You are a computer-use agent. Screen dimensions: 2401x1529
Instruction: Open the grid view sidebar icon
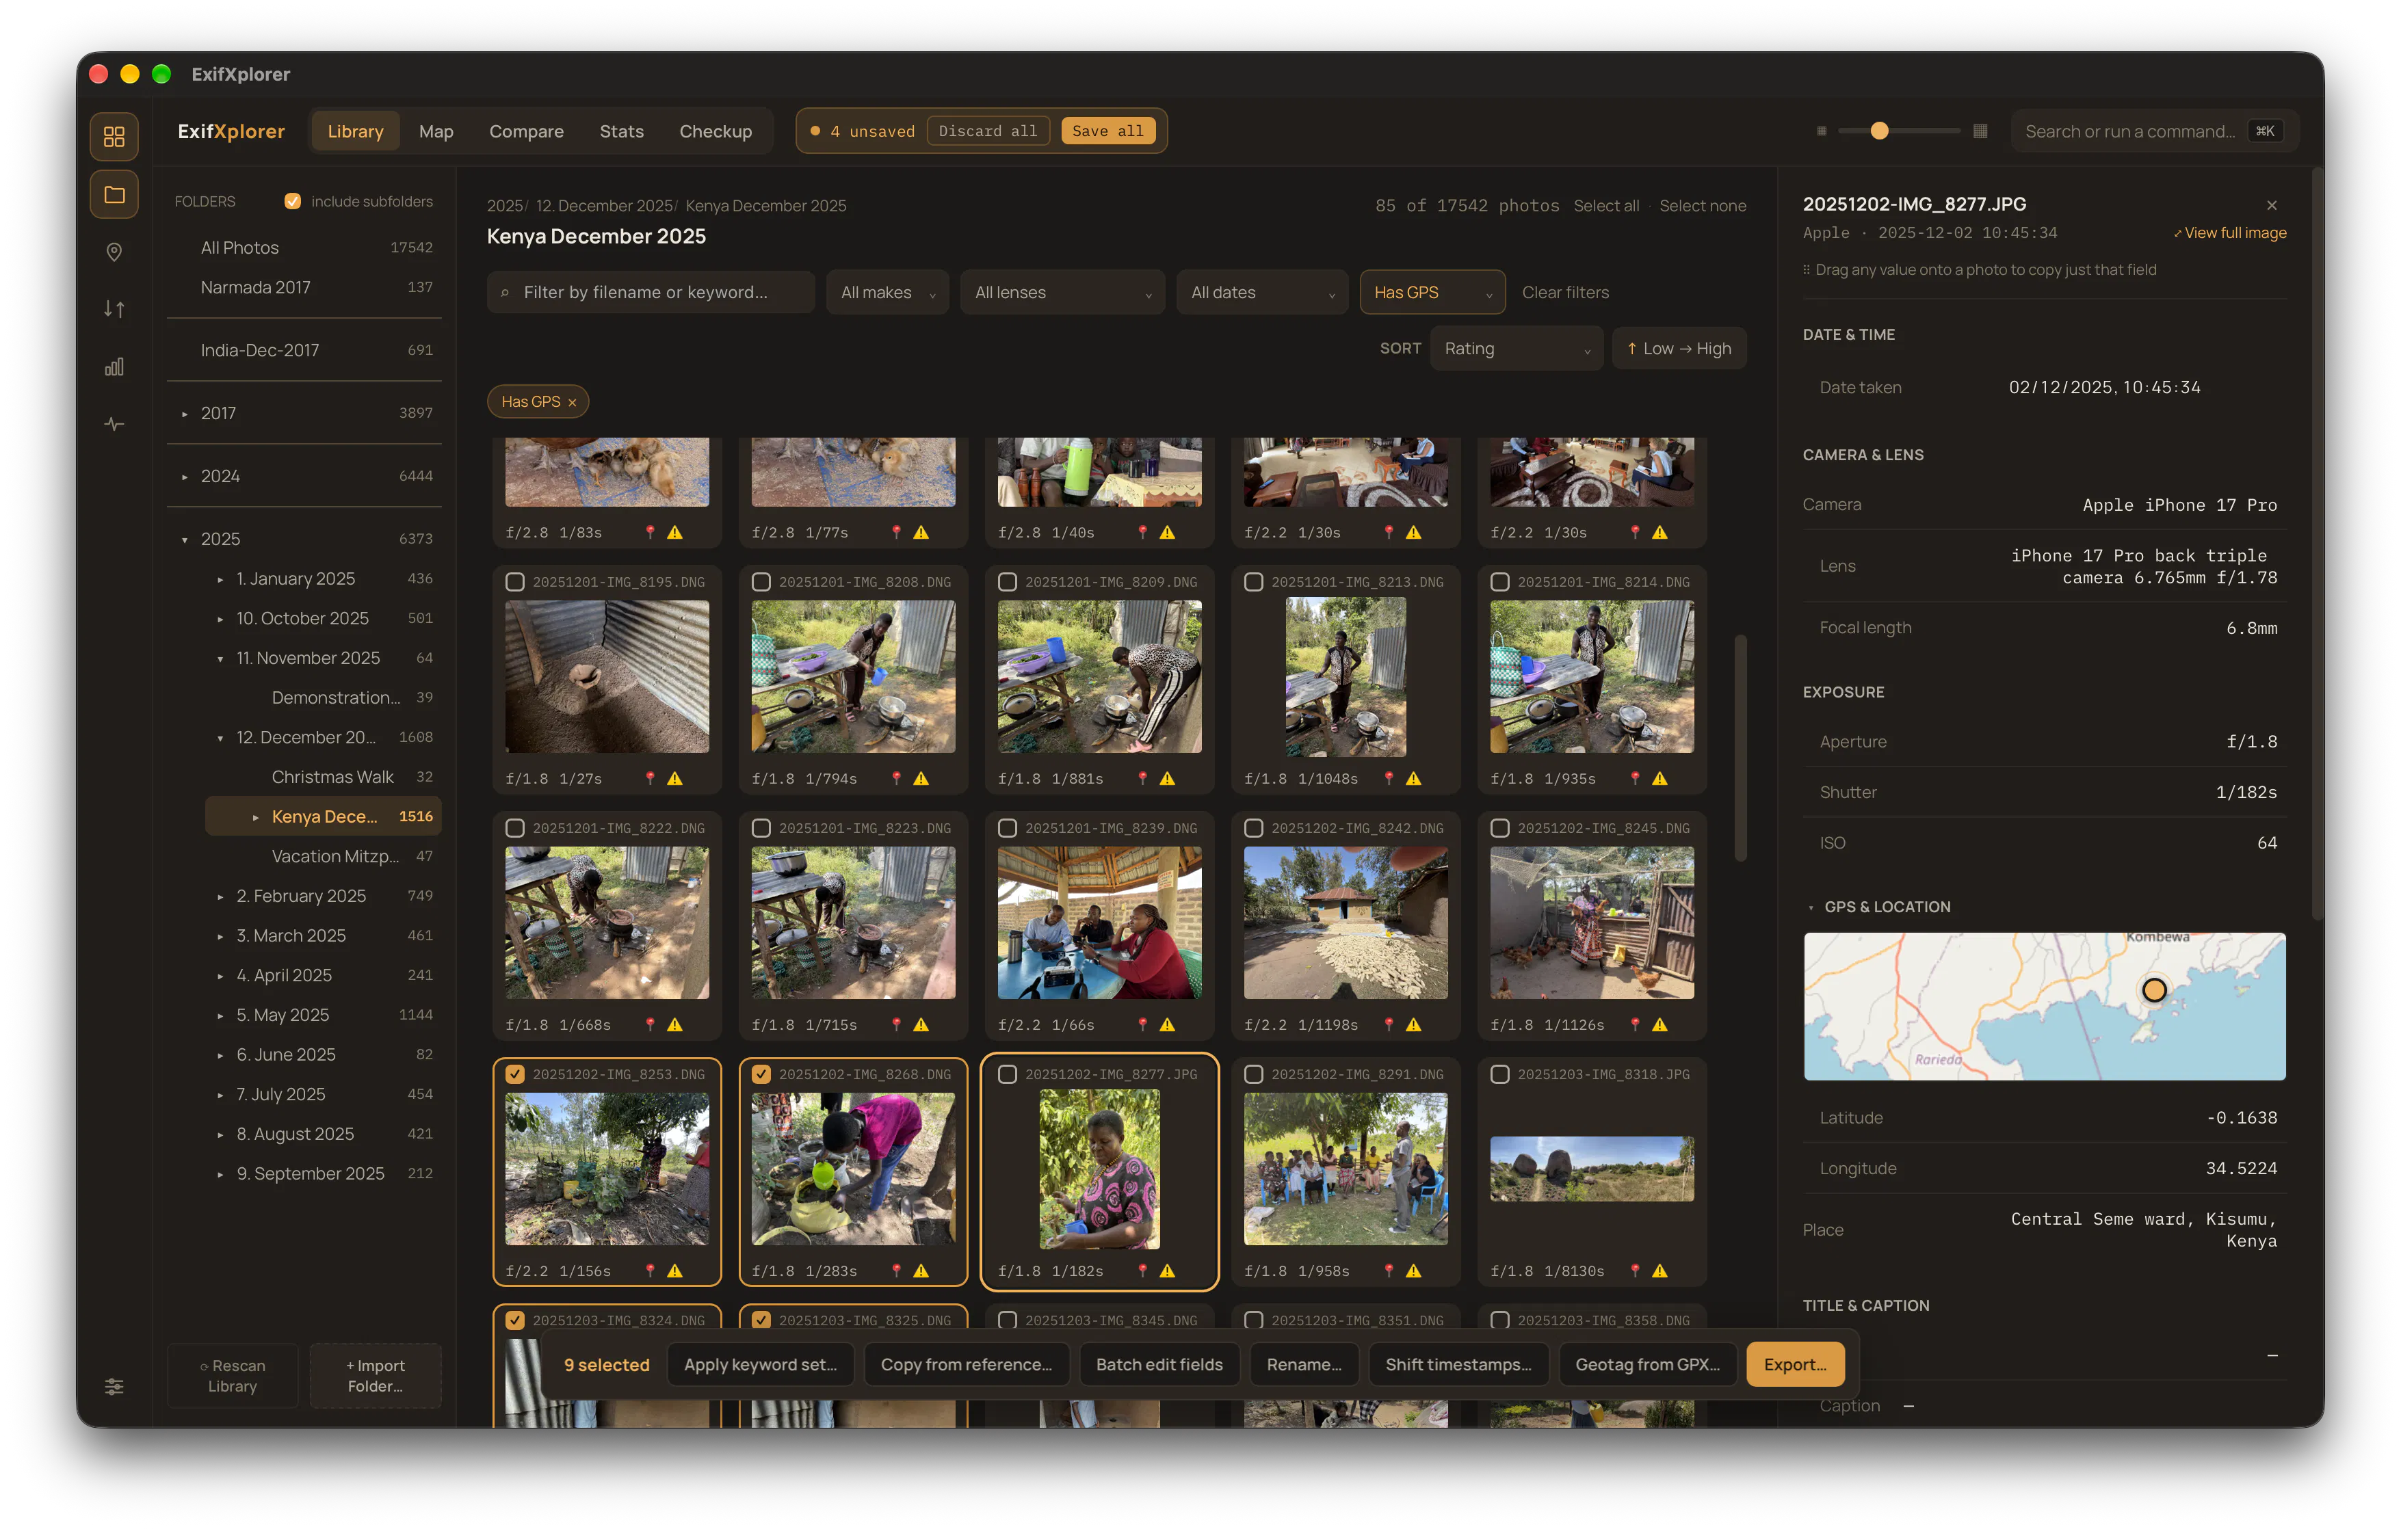click(114, 135)
